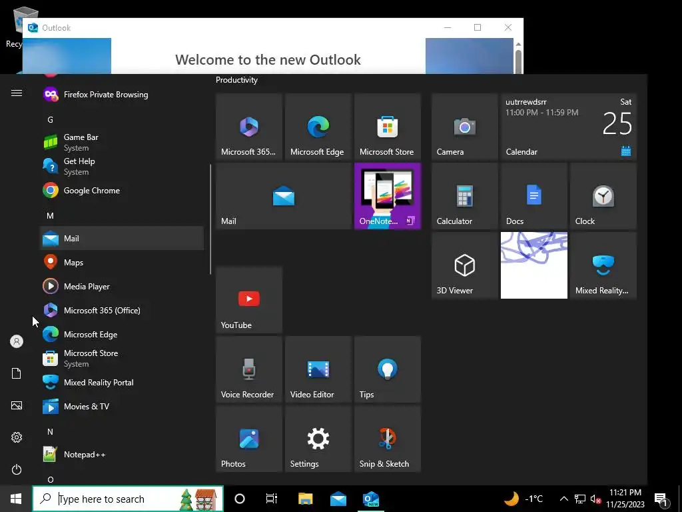Click the Productivity group title
Screen dimensions: 682x512
pos(236,80)
